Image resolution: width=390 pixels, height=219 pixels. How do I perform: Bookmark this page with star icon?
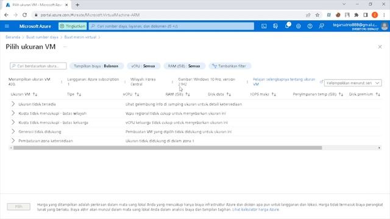(x=317, y=15)
